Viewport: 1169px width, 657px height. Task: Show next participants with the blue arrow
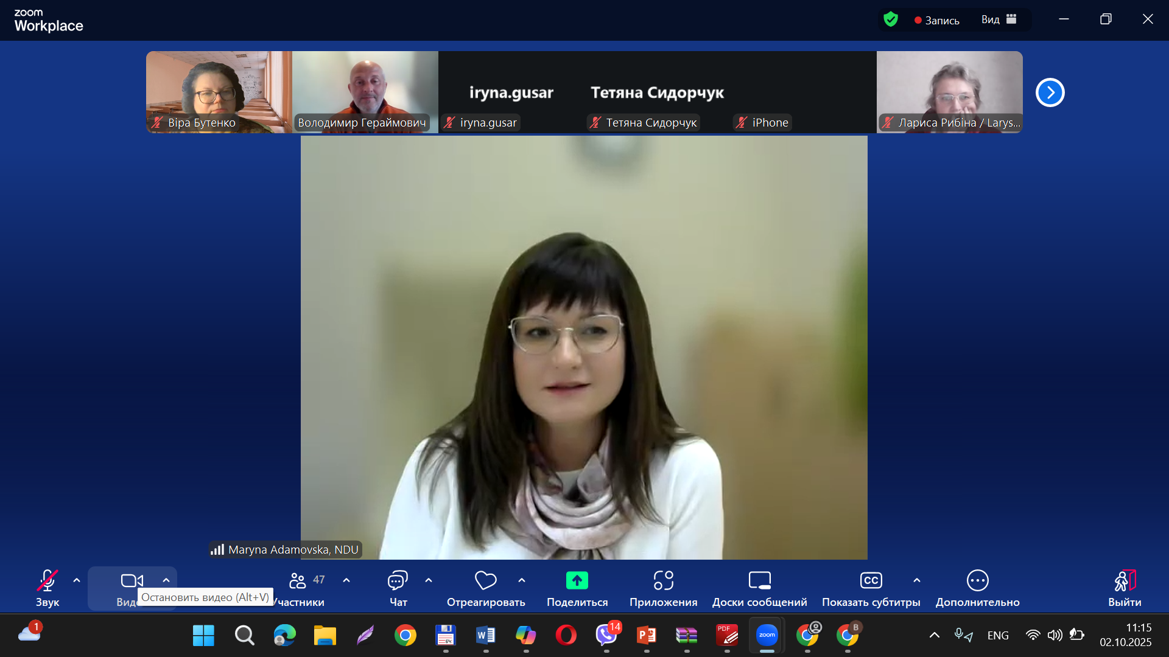click(x=1050, y=92)
